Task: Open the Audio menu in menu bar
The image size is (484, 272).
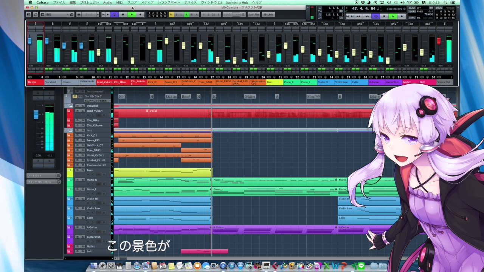Action: (x=107, y=2)
